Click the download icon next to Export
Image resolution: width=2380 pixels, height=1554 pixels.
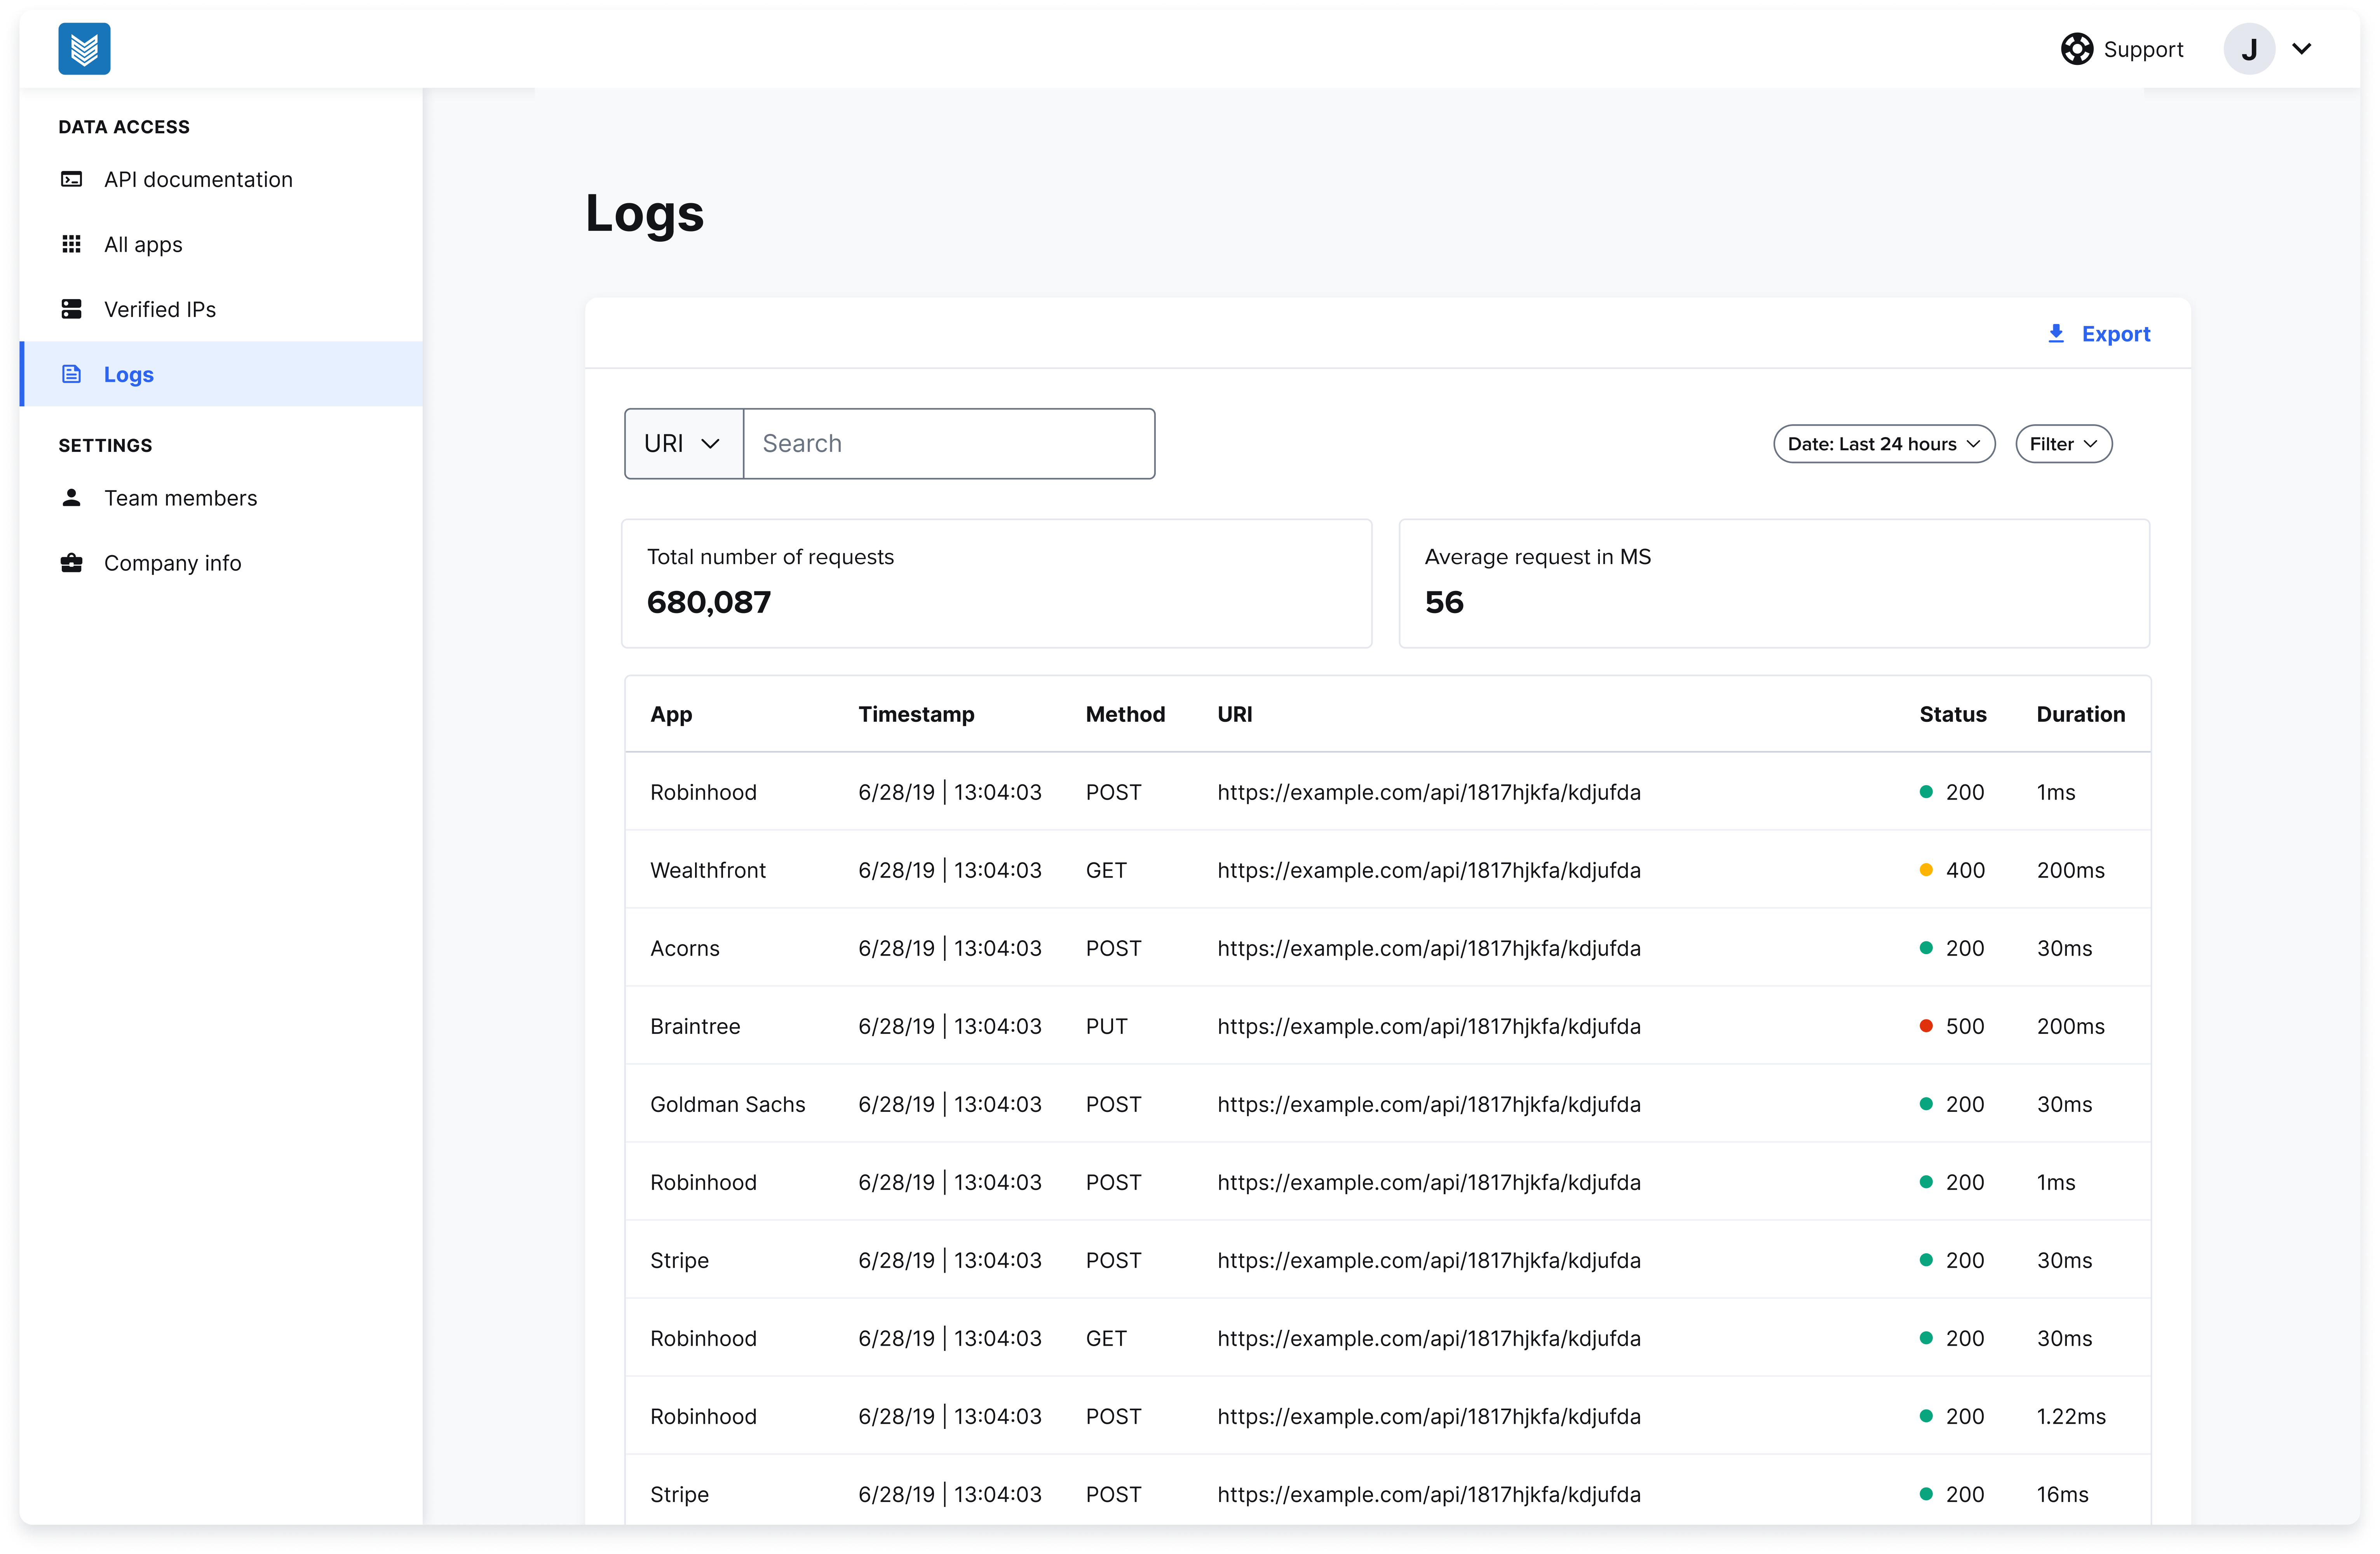point(2056,334)
